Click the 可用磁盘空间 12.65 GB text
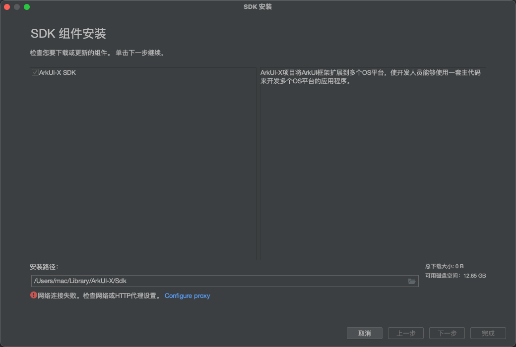Screen dimensions: 516x347 click(x=455, y=276)
